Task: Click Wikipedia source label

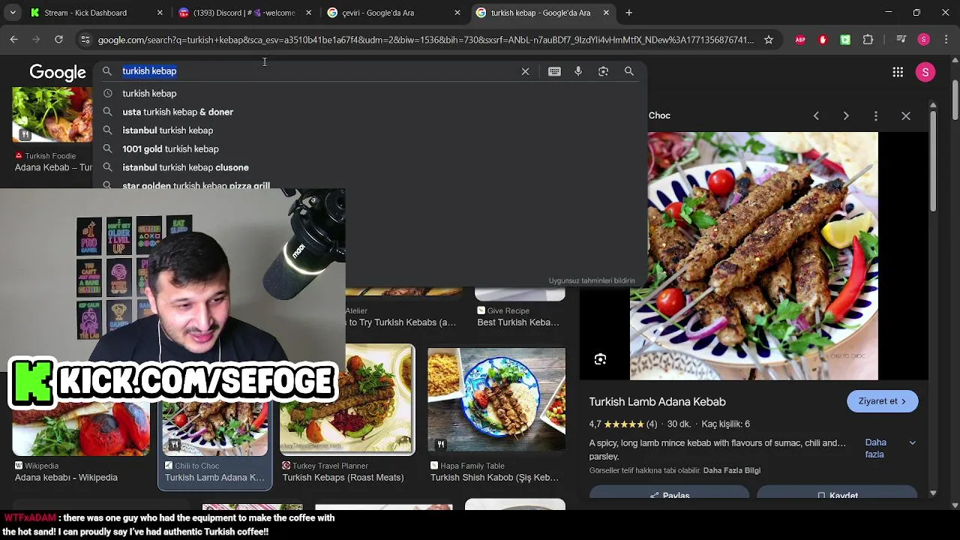Action: click(41, 466)
